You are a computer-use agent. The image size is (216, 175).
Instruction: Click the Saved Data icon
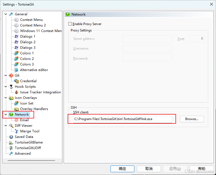click(x=11, y=137)
